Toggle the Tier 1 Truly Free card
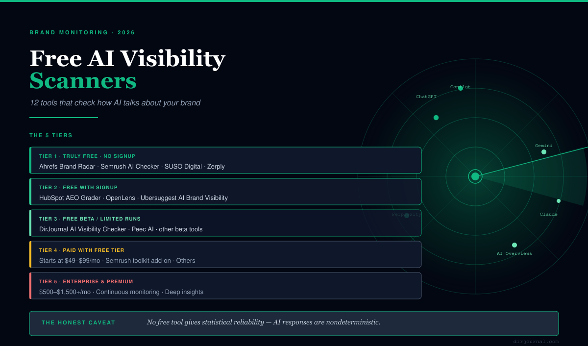 click(225, 160)
